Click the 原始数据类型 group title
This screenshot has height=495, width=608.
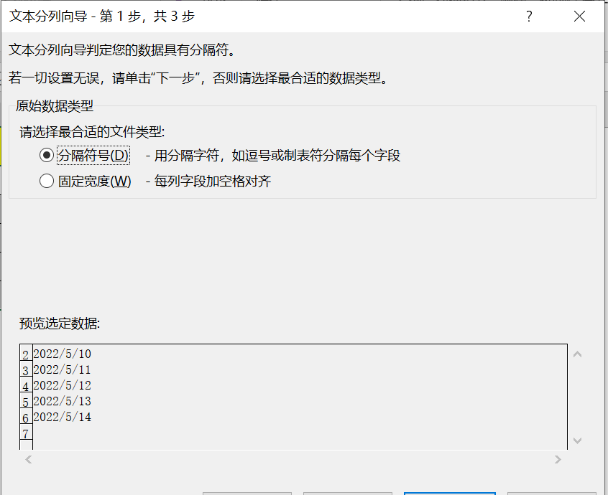click(55, 106)
